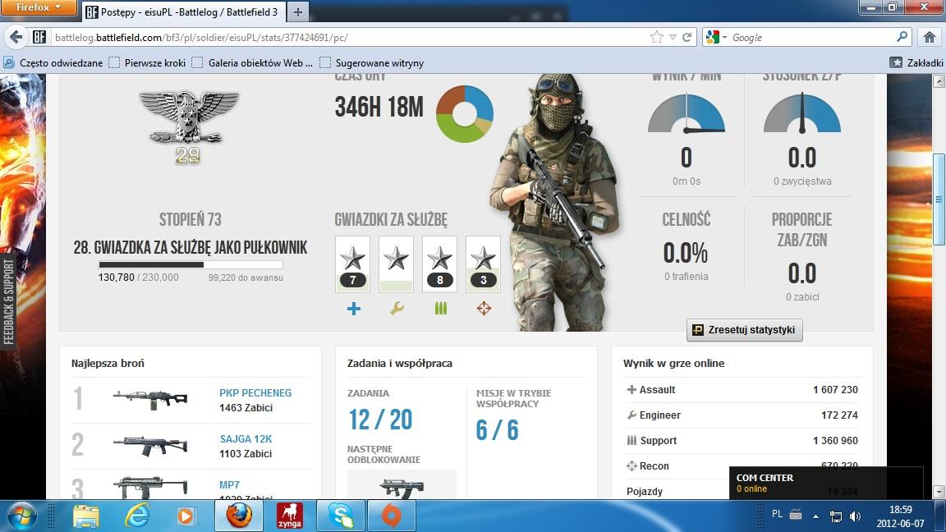Click the Assault score row 1 607 230
This screenshot has width=946, height=532.
point(742,390)
